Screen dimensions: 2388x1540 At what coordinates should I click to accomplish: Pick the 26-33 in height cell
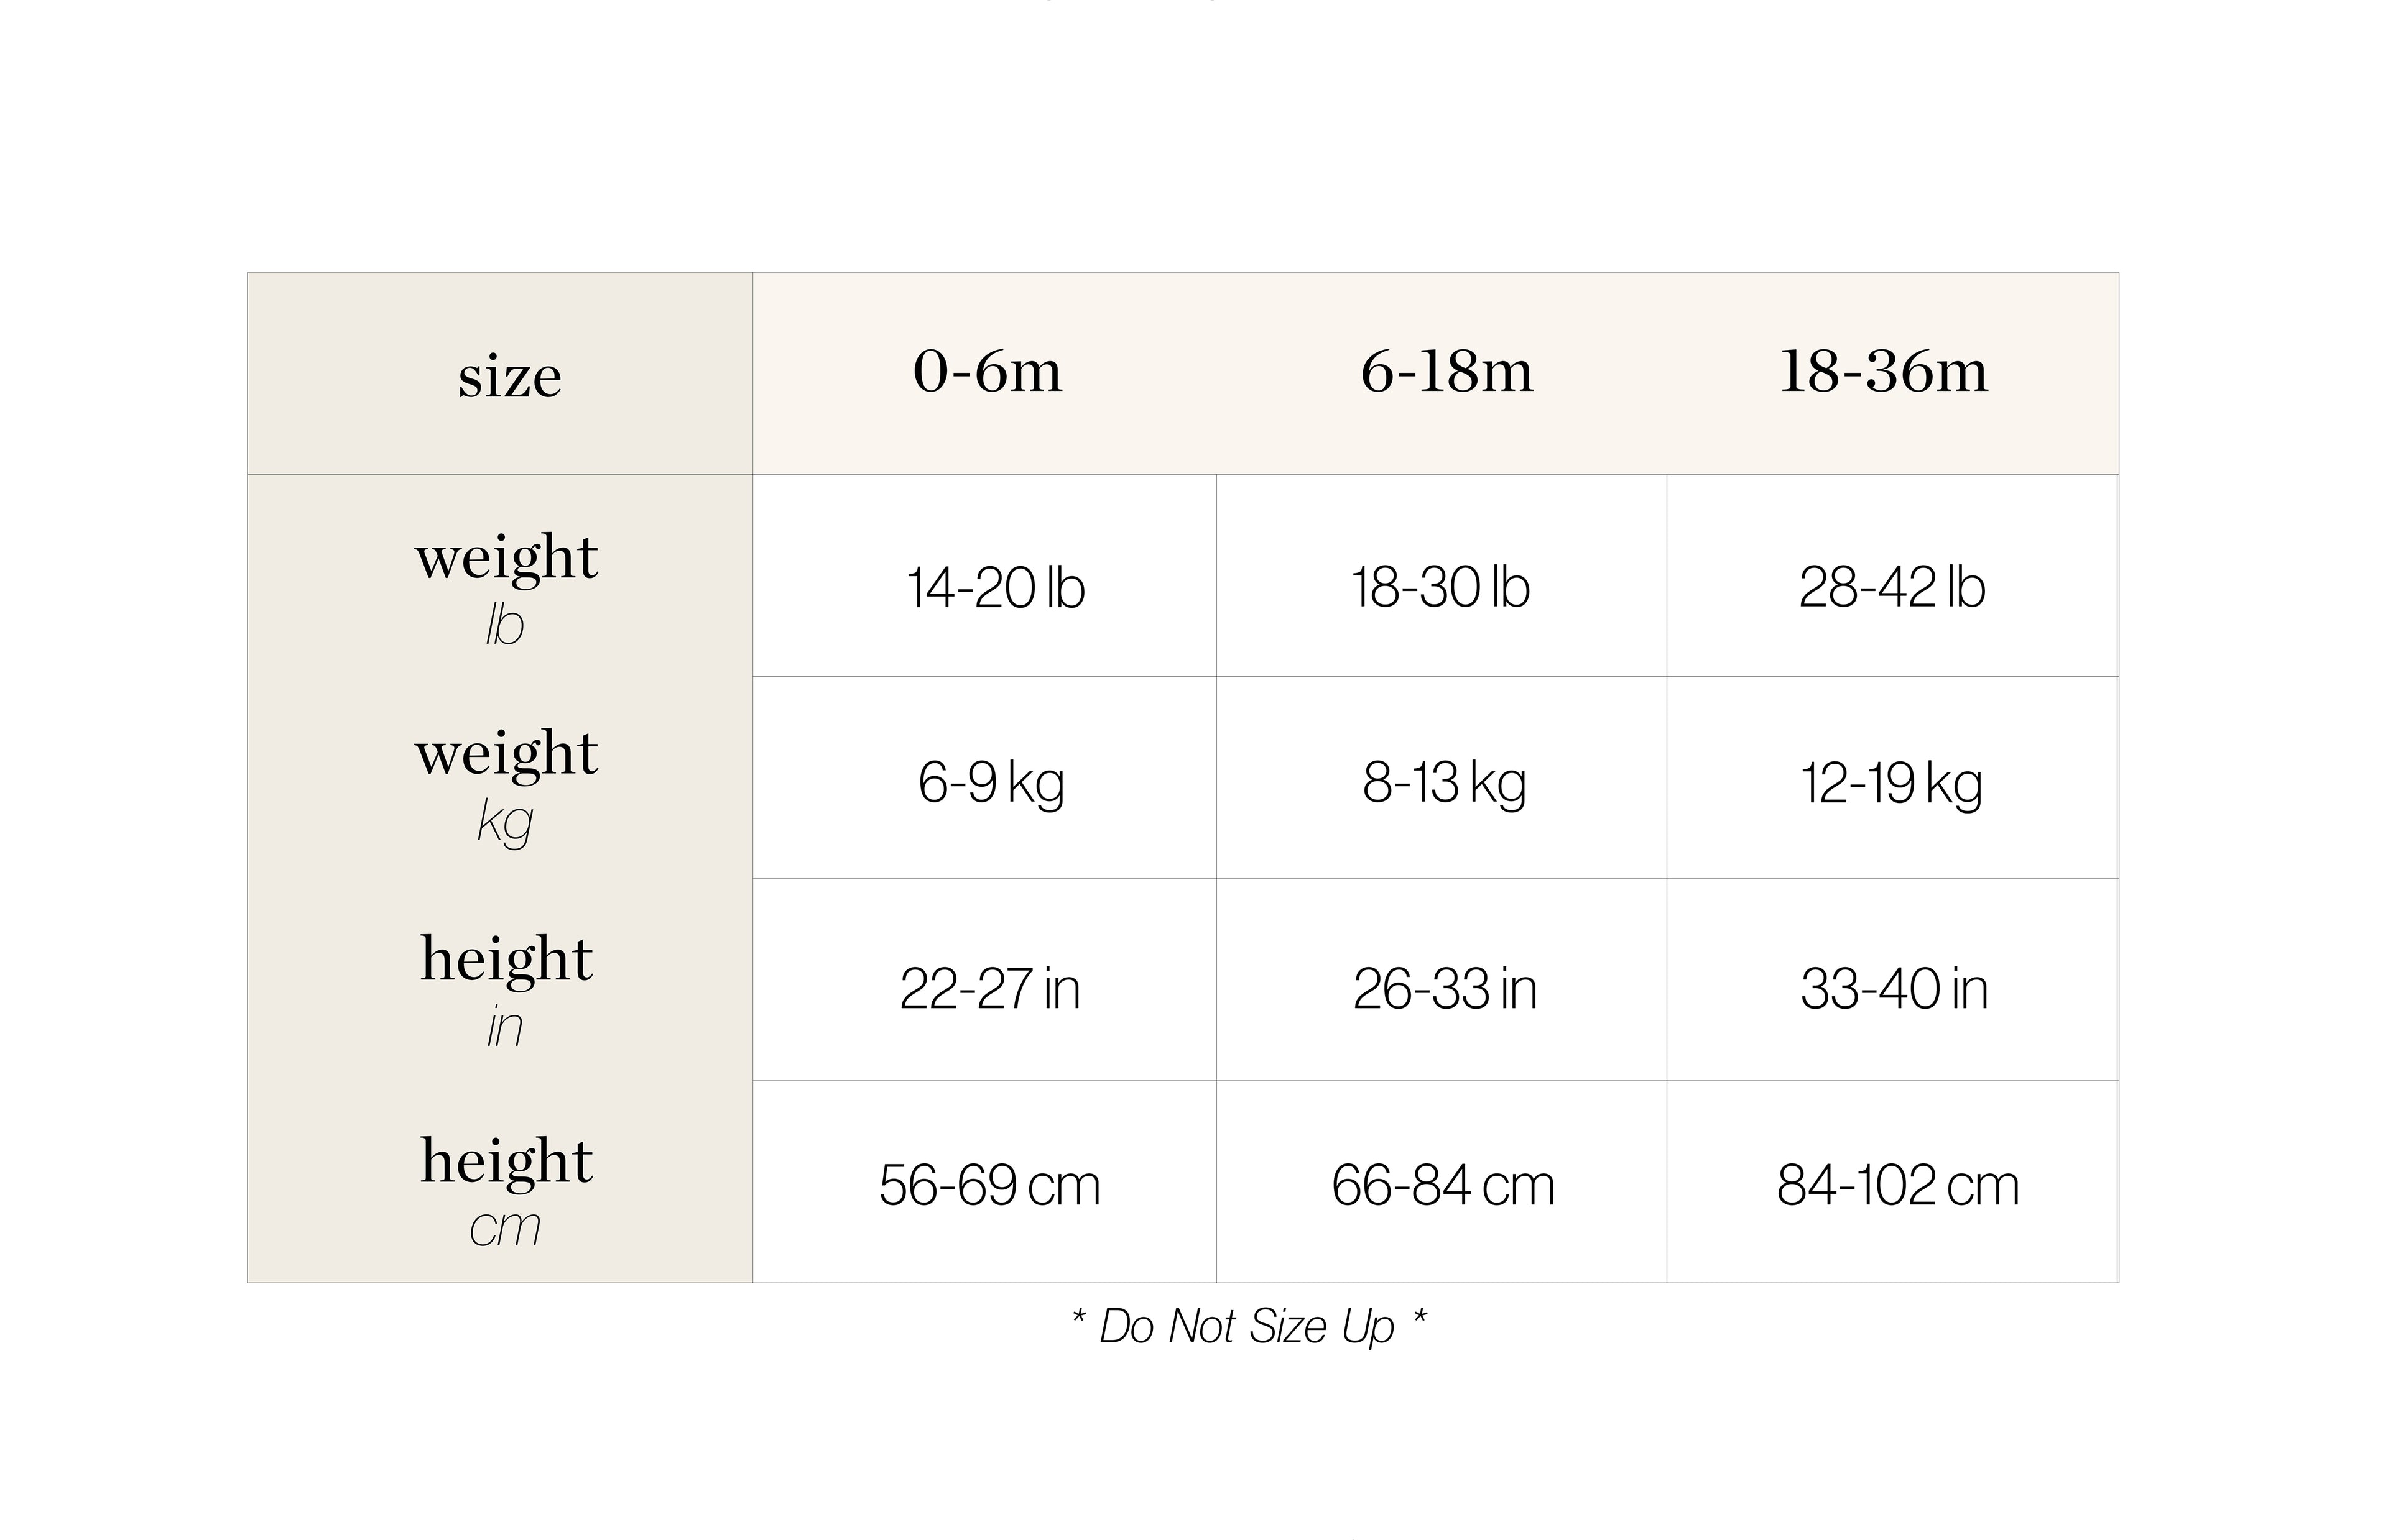pos(1445,989)
